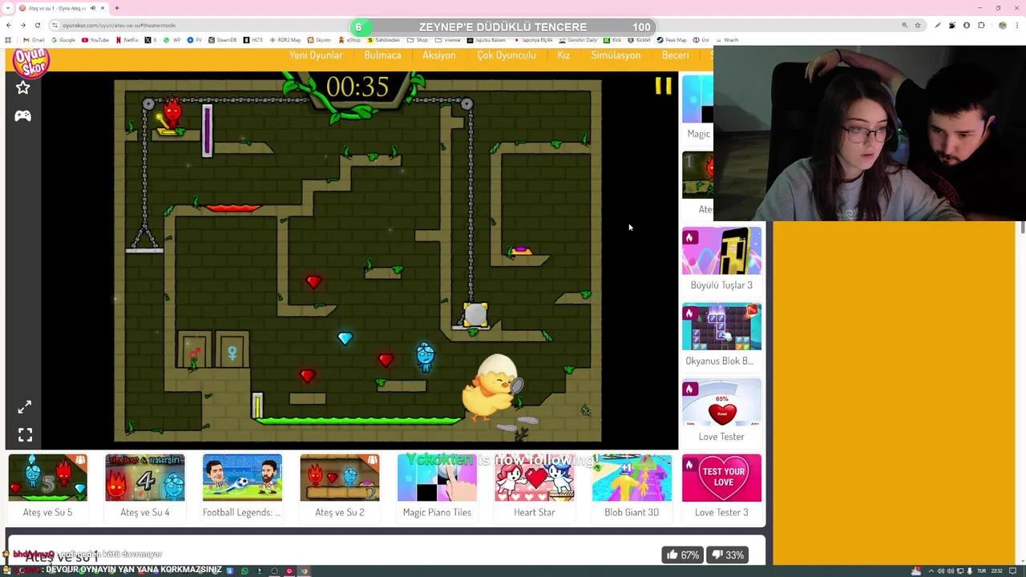
Task: Open the Büyülü Tuşlar 3 game thumbnail
Action: click(x=721, y=250)
